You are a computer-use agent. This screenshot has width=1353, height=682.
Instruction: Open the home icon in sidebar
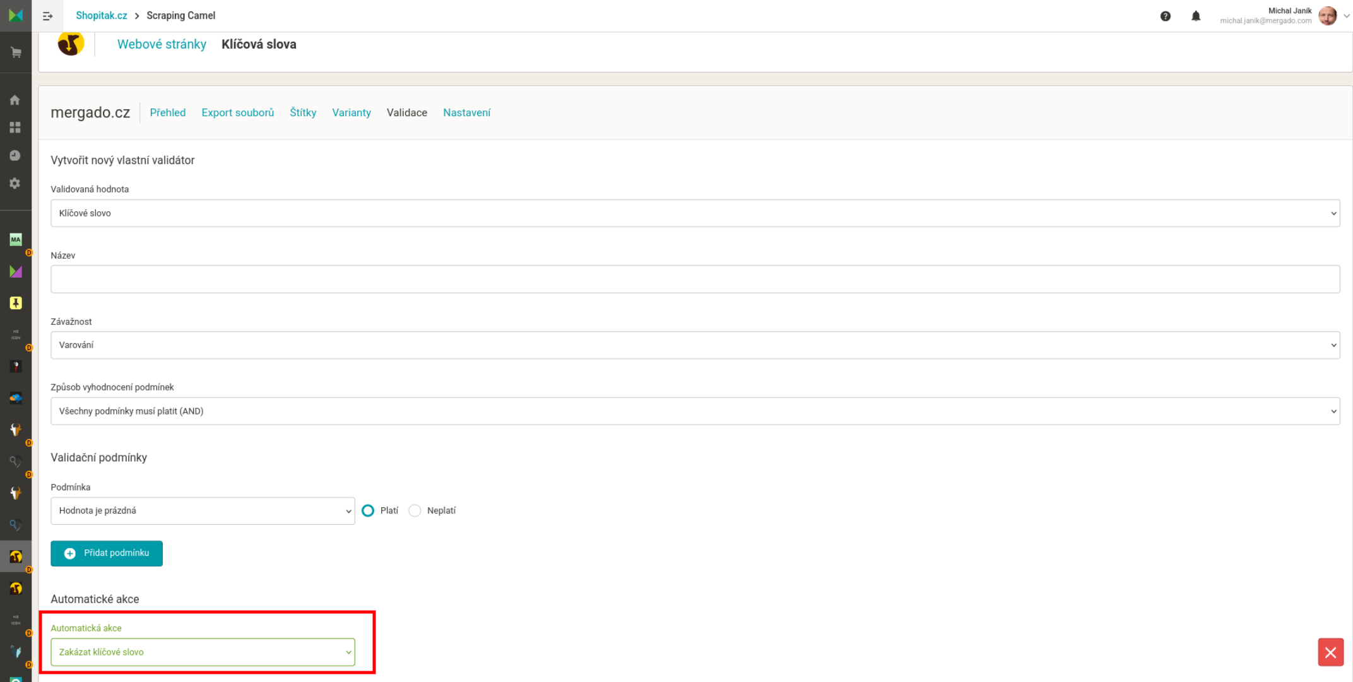pos(15,100)
